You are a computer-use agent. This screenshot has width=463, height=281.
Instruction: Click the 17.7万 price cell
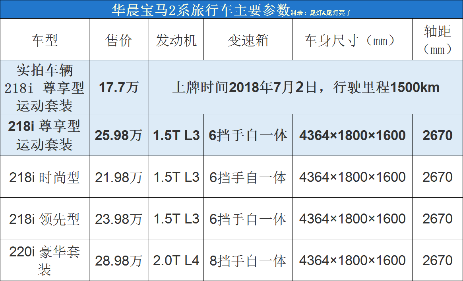pyautogui.click(x=119, y=88)
